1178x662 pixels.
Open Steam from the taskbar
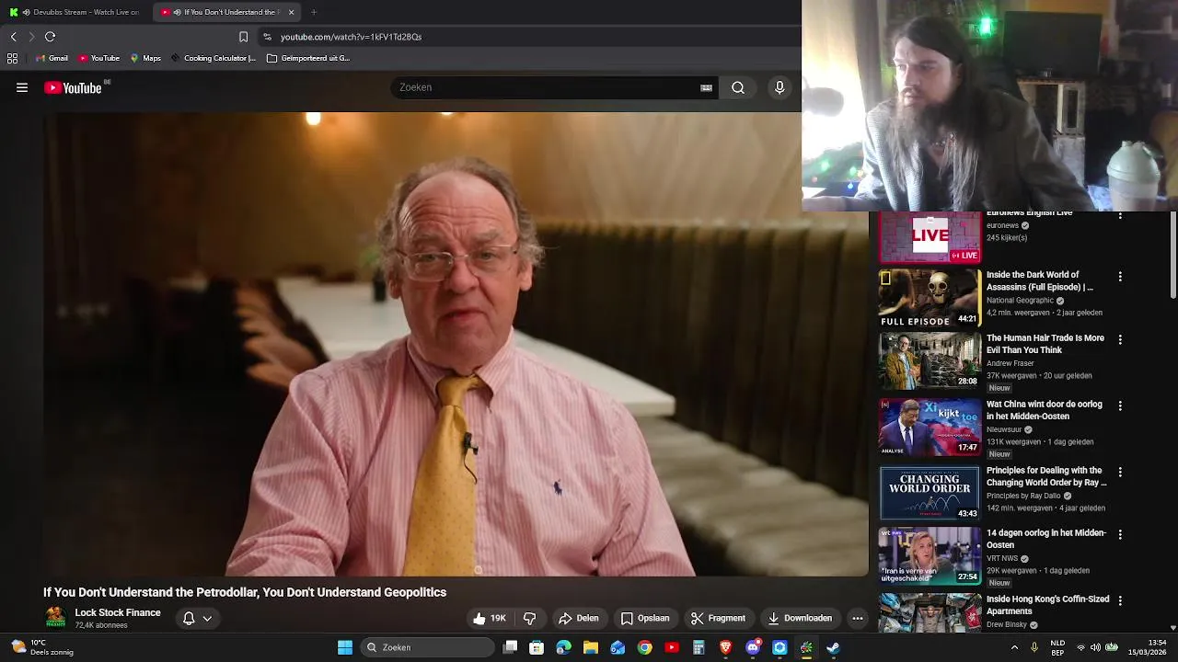(x=833, y=648)
